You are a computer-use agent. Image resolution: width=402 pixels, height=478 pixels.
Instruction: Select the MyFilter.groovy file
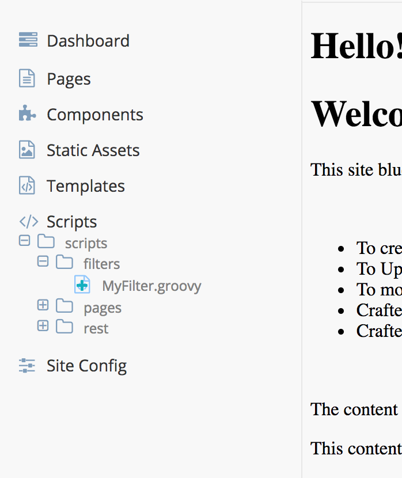(x=151, y=286)
